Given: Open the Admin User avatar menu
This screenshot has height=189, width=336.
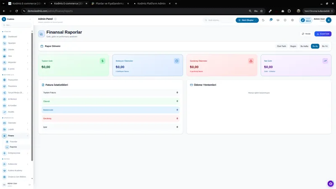Looking at the screenshot, I should [328, 20].
